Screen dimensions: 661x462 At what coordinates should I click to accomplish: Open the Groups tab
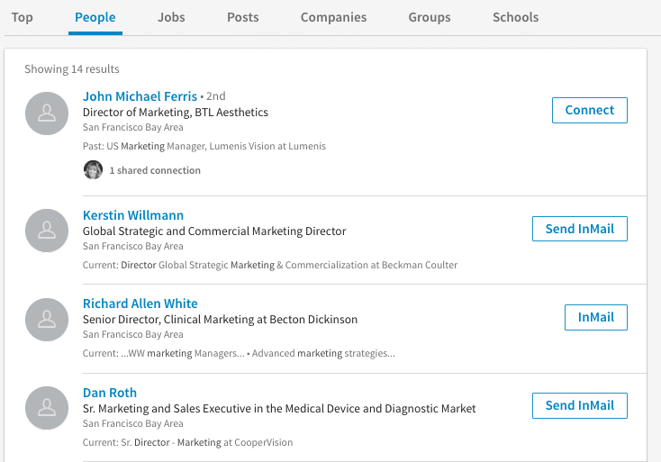[x=430, y=17]
